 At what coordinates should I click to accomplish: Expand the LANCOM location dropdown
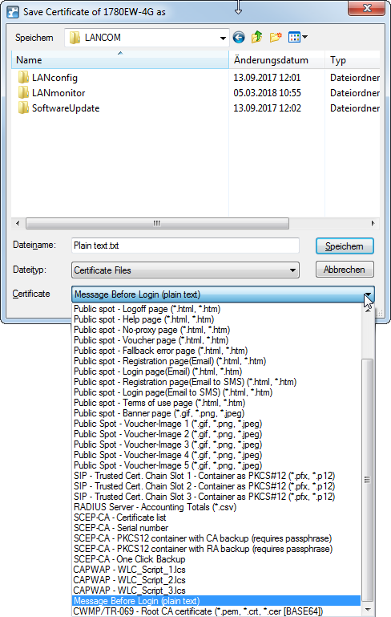tap(223, 39)
